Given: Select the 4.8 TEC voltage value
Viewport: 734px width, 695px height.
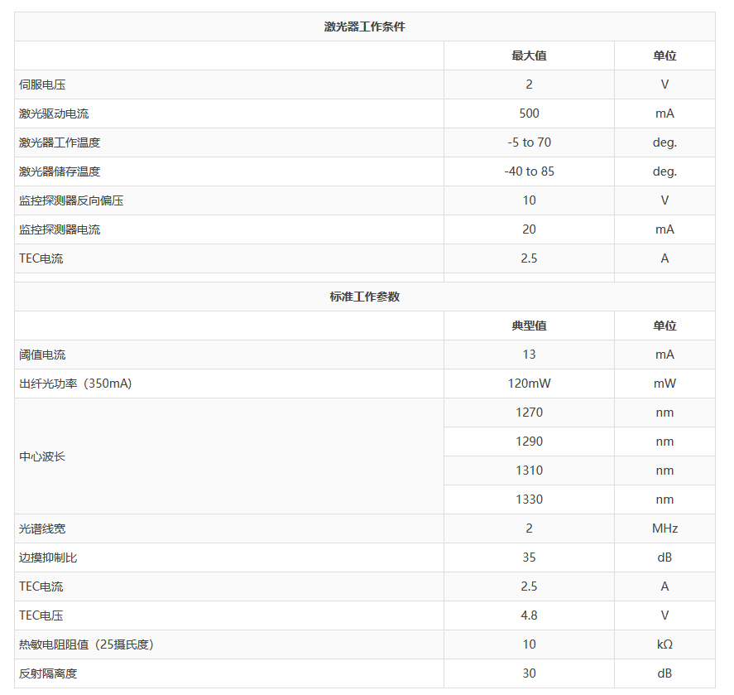Looking at the screenshot, I should 529,615.
